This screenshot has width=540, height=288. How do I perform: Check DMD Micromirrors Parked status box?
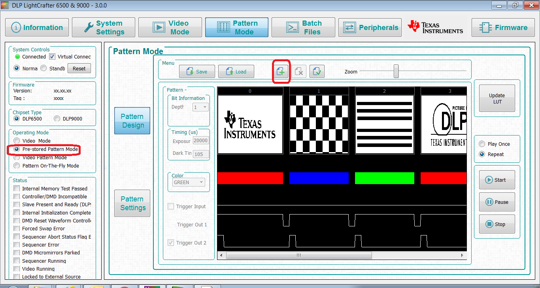point(17,252)
